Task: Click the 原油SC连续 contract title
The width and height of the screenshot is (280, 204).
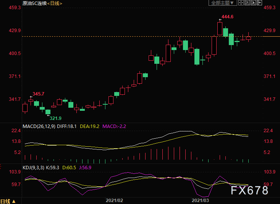Action: (35, 3)
